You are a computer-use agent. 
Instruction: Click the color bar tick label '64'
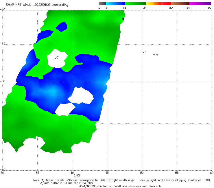coord(188,8)
